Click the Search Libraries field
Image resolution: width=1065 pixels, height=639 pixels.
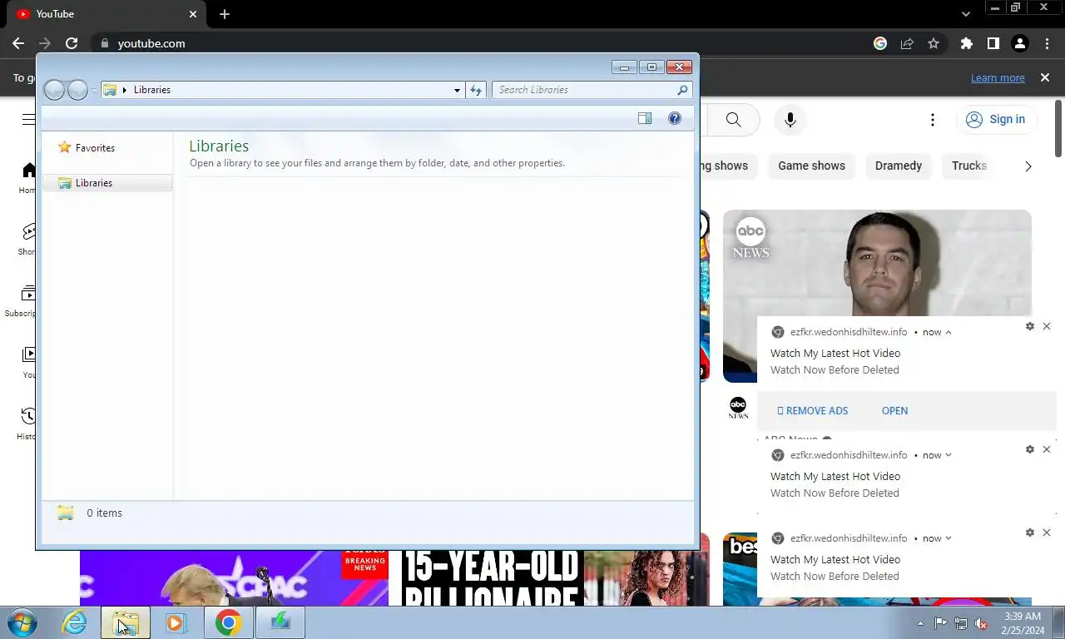(x=592, y=90)
